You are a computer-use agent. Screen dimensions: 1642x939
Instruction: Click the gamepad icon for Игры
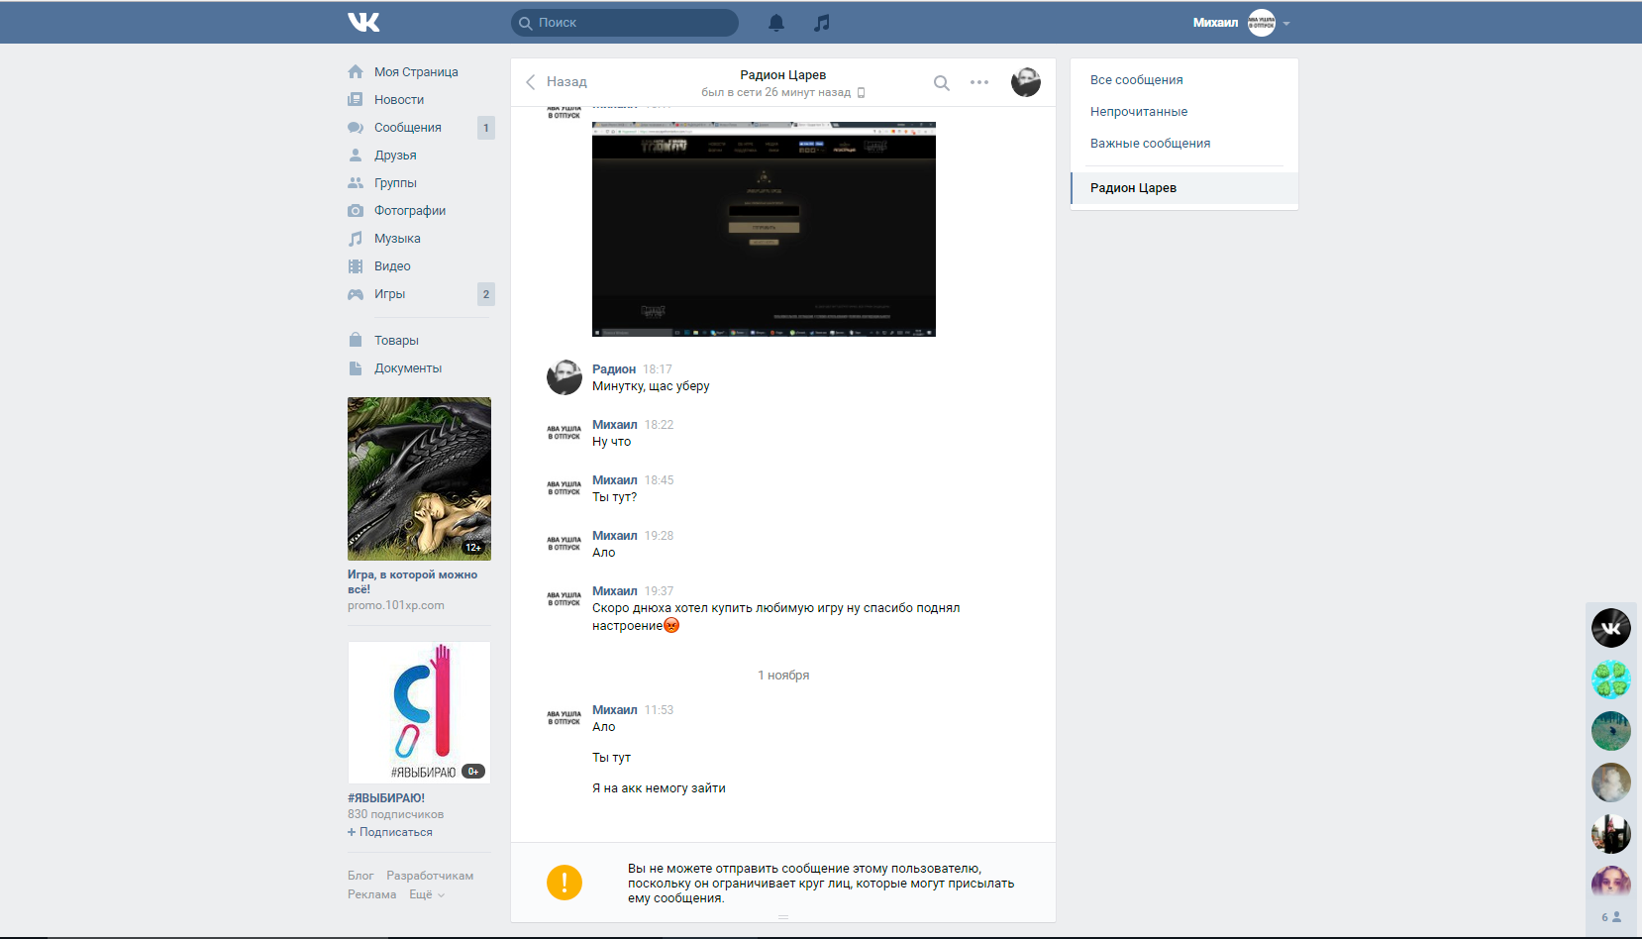pyautogui.click(x=356, y=293)
